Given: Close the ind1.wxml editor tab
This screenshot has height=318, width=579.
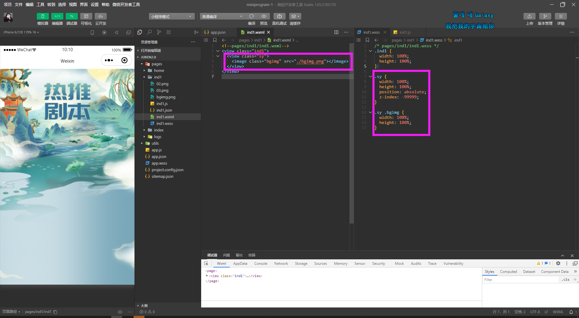Looking at the screenshot, I should point(268,32).
